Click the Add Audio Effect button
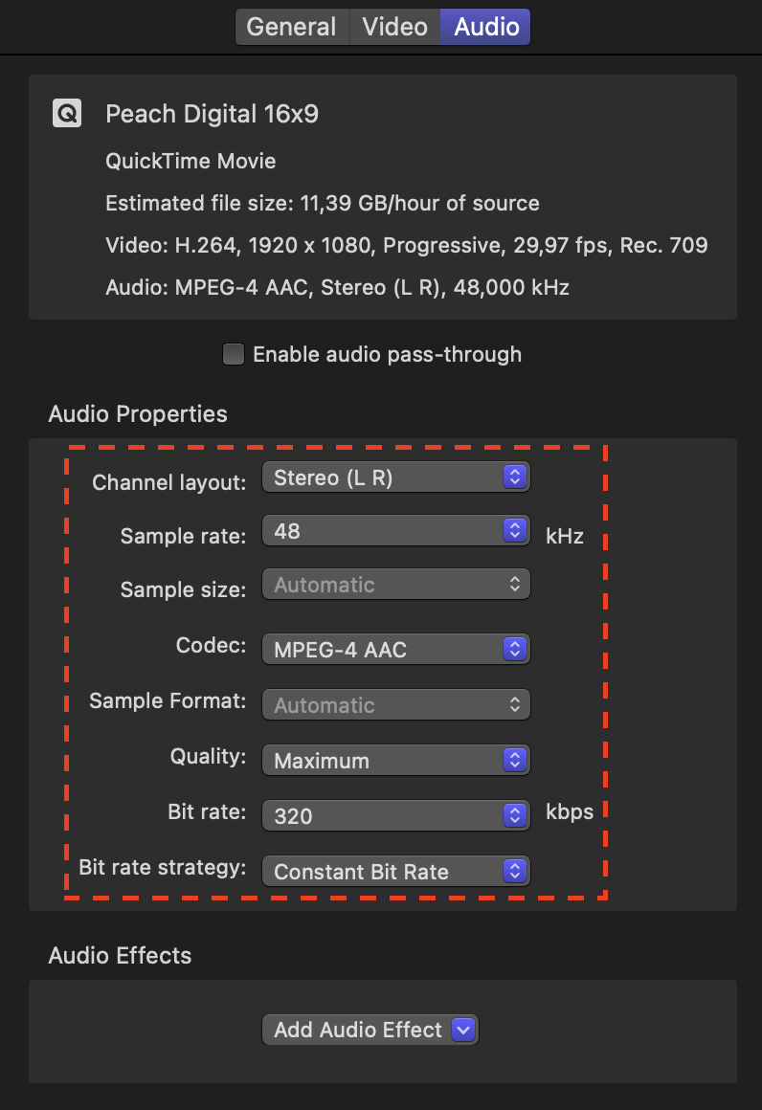The width and height of the screenshot is (762, 1110). coord(370,1030)
